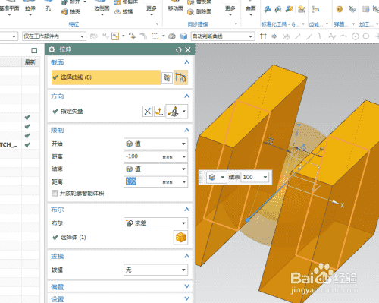Viewport: 379px width, 303px height.
Task: Click the grey shaded object icon beside cube
Action: point(172,36)
